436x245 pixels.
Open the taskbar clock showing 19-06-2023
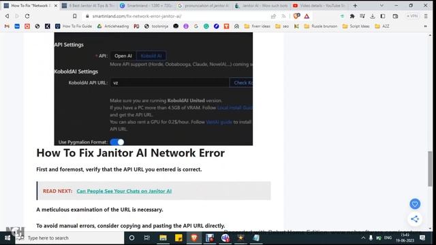(x=405, y=238)
